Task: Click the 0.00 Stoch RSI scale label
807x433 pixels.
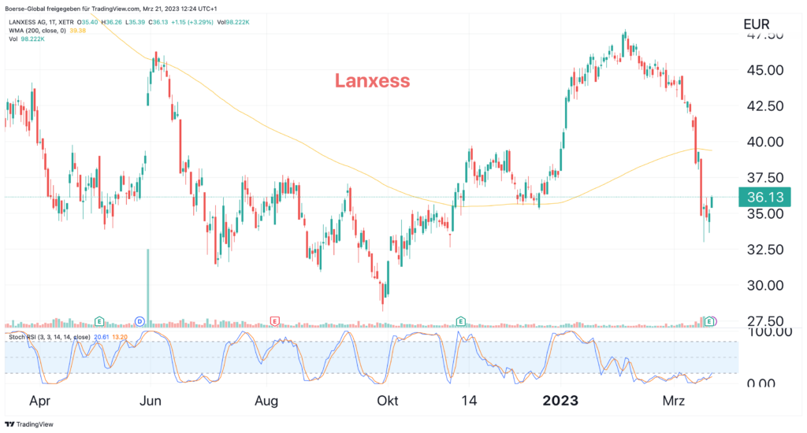Action: coord(761,382)
